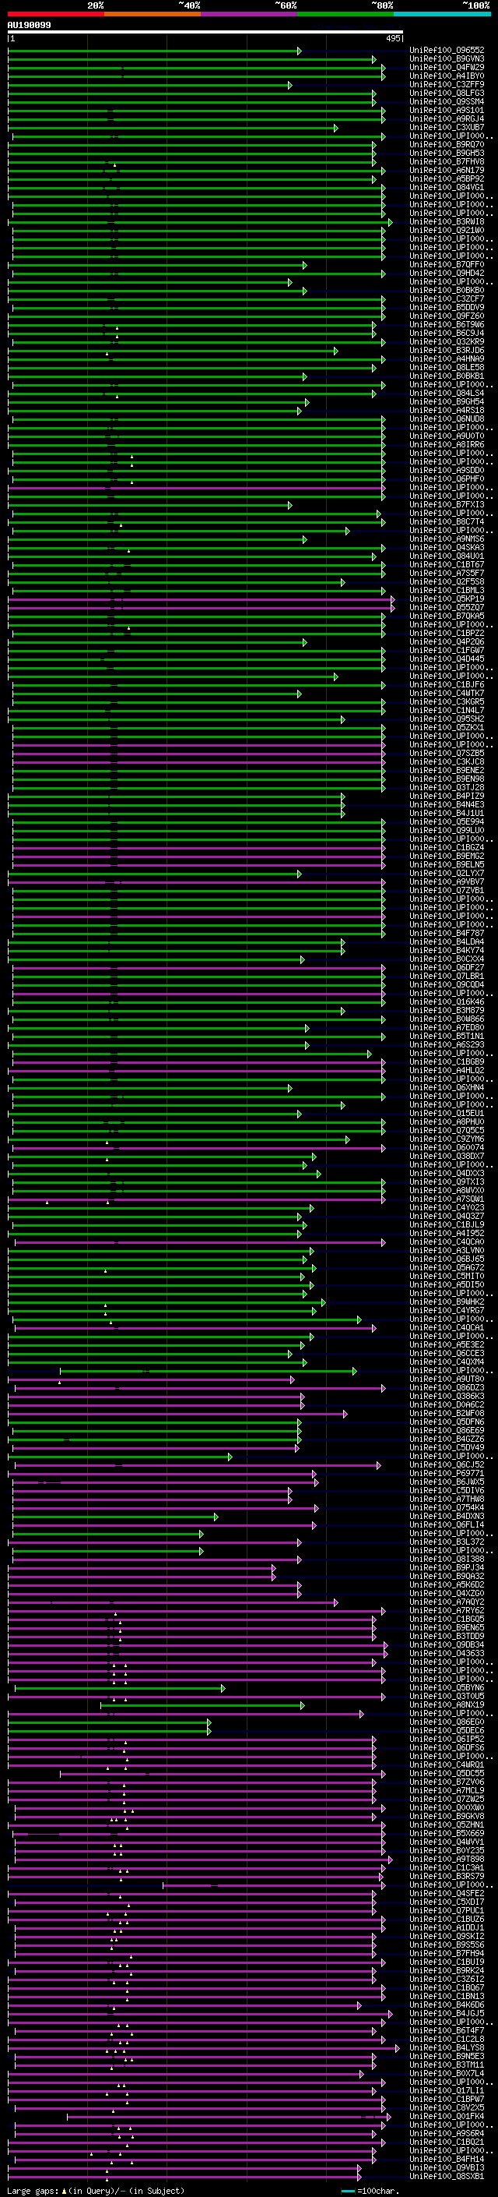The height and width of the screenshot is (2197, 498).
Task: Click hit label UniRef100_Q9TXI3
Action: point(447,1182)
